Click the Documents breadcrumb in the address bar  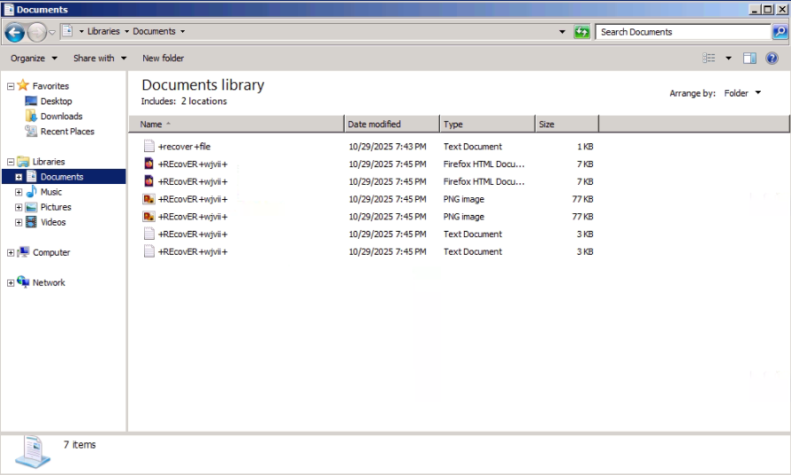154,31
